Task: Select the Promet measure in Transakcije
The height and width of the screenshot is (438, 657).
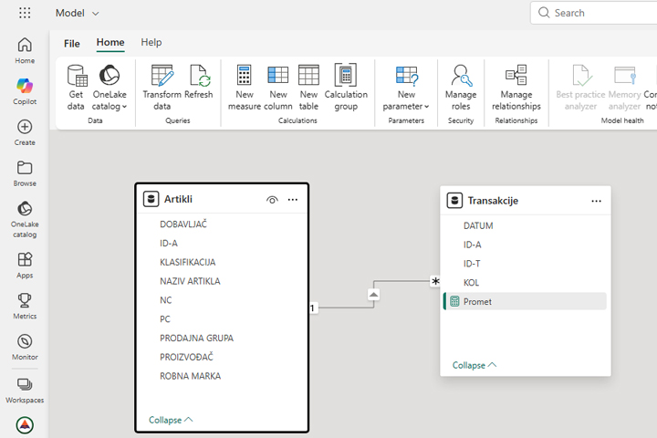Action: coord(477,301)
